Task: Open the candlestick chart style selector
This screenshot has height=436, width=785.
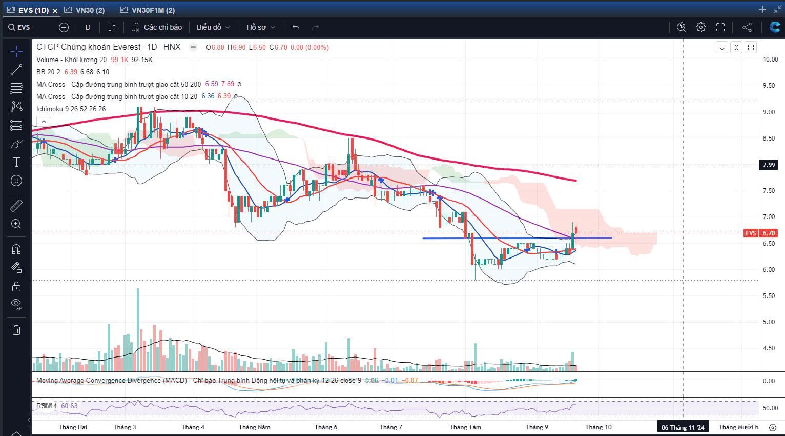Action: pyautogui.click(x=112, y=27)
